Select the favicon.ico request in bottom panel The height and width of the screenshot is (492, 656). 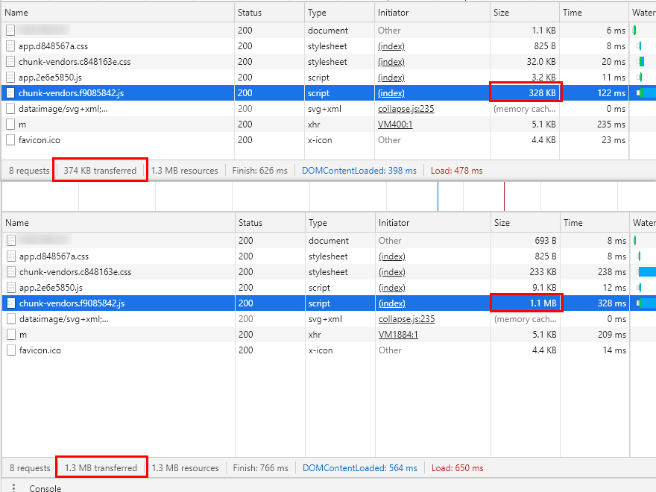tap(40, 350)
